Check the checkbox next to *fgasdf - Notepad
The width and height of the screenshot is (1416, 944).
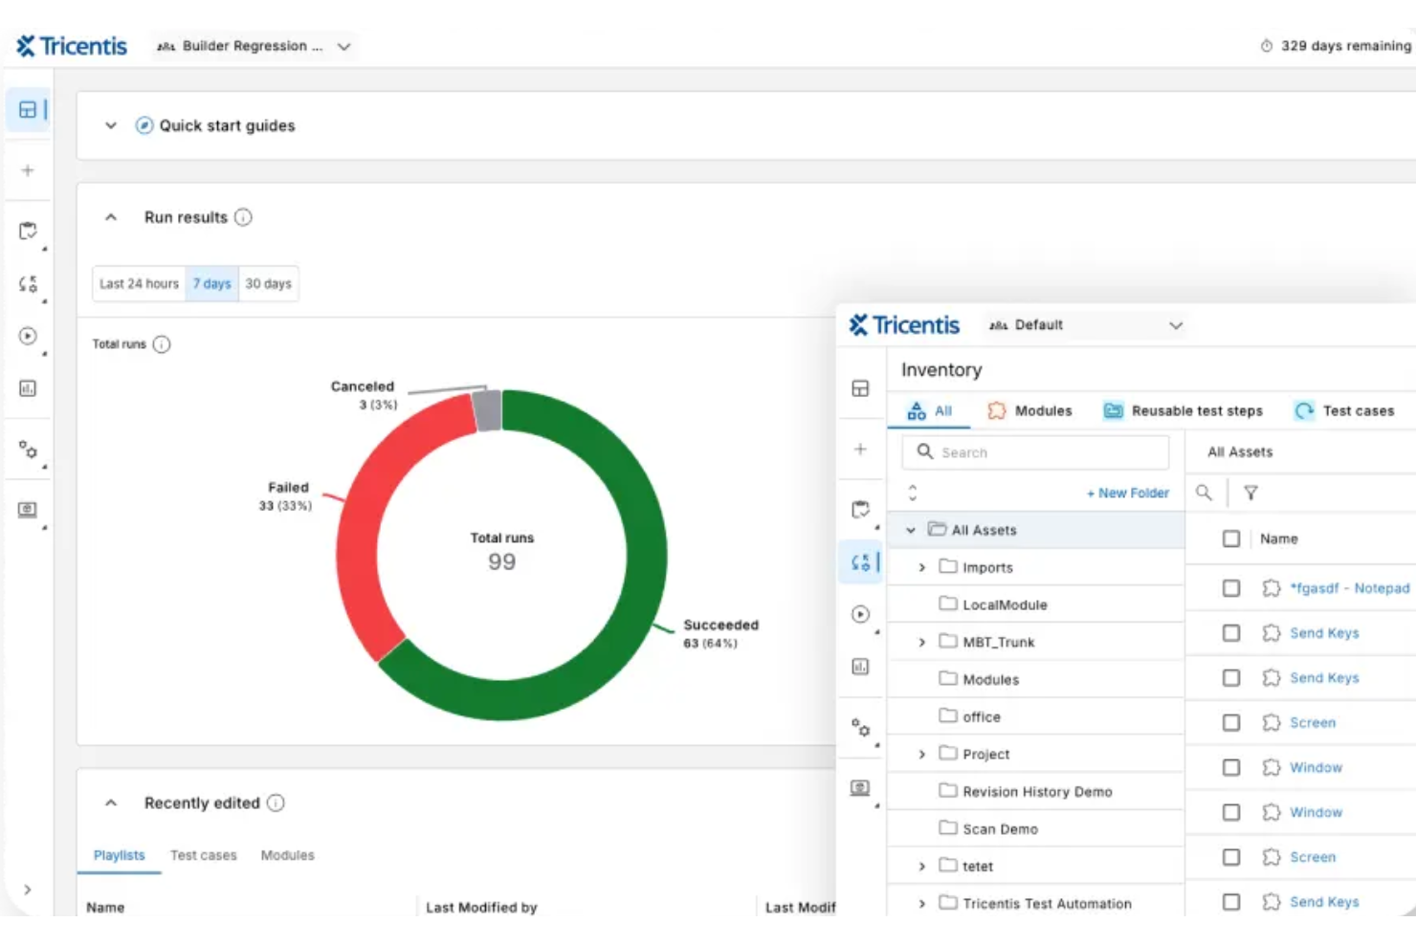tap(1231, 587)
